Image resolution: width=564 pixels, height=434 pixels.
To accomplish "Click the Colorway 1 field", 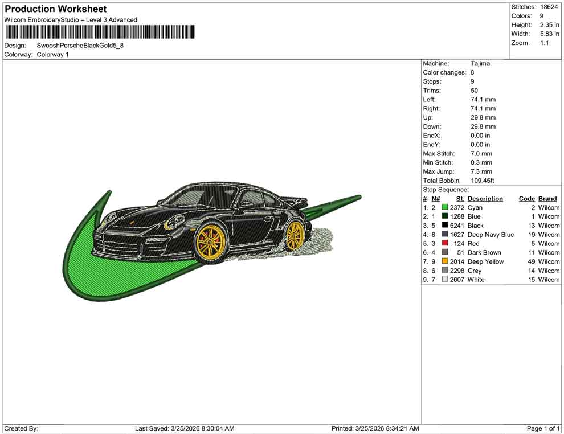I will point(53,55).
